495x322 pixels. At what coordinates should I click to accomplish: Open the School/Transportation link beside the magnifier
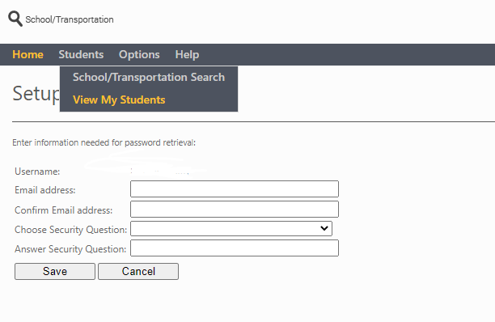point(70,19)
